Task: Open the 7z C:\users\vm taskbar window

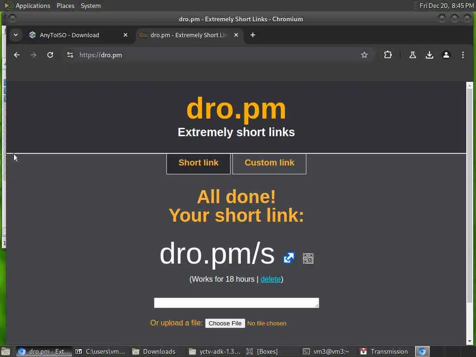Action: (x=100, y=351)
